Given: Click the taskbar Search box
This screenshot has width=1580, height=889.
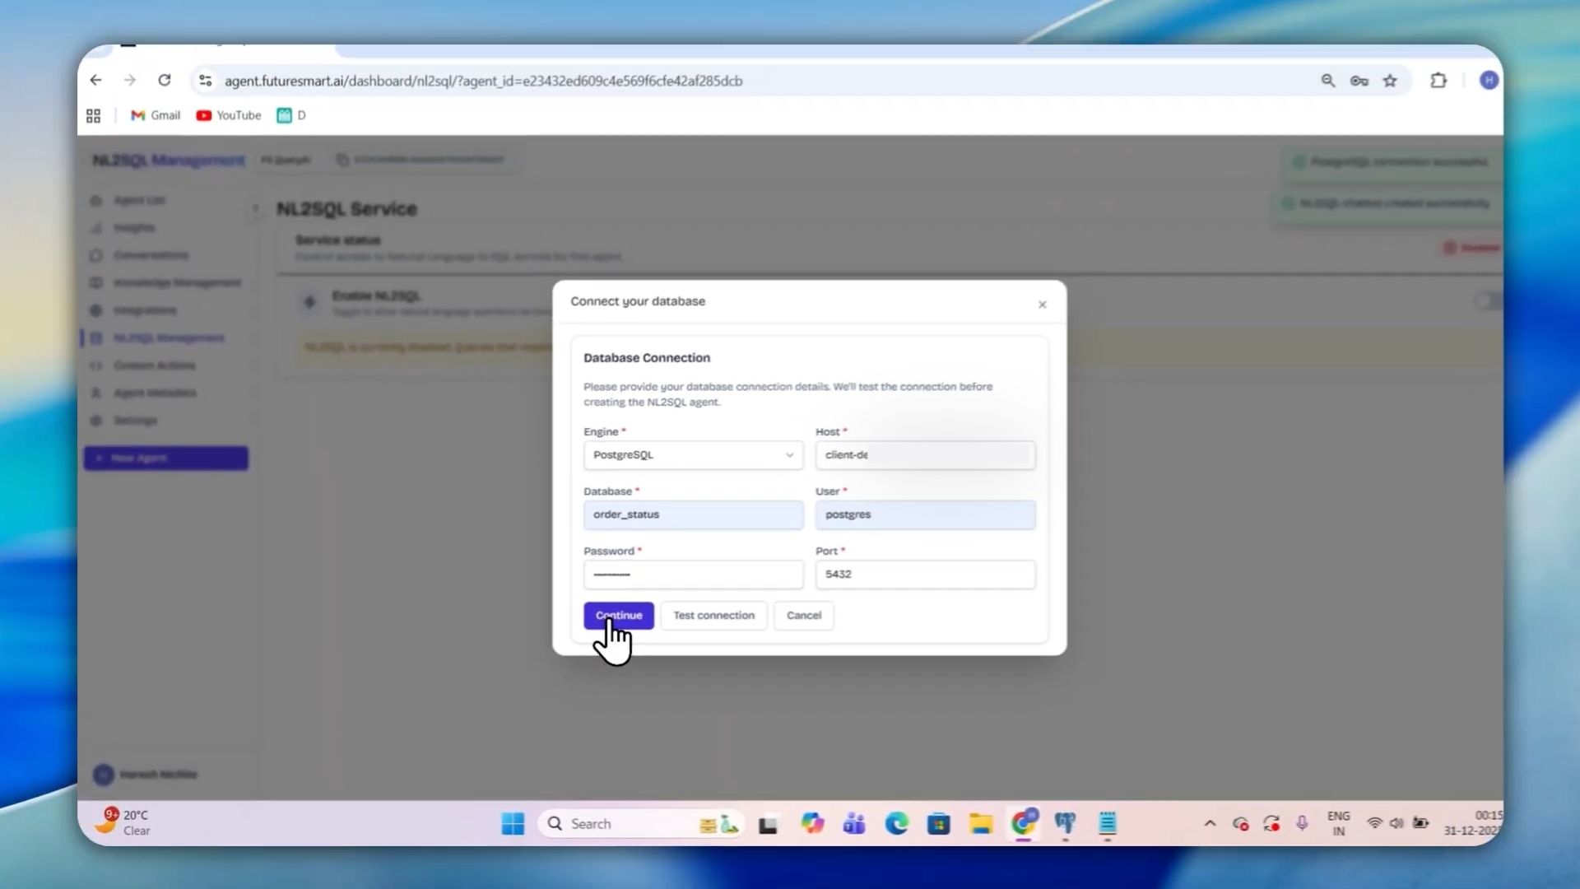Looking at the screenshot, I should click(x=640, y=823).
